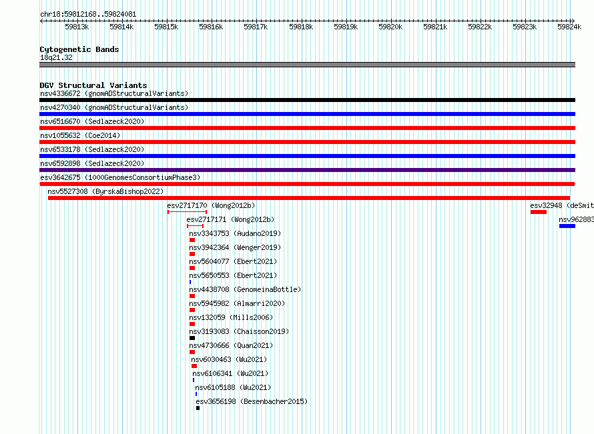Screen dimensions: 594x434
Task: Click the 59813k ruler position
Action: click(77, 27)
